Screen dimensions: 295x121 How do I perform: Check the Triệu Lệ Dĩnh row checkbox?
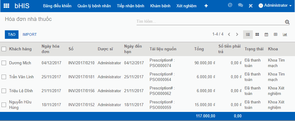pyautogui.click(x=4, y=91)
